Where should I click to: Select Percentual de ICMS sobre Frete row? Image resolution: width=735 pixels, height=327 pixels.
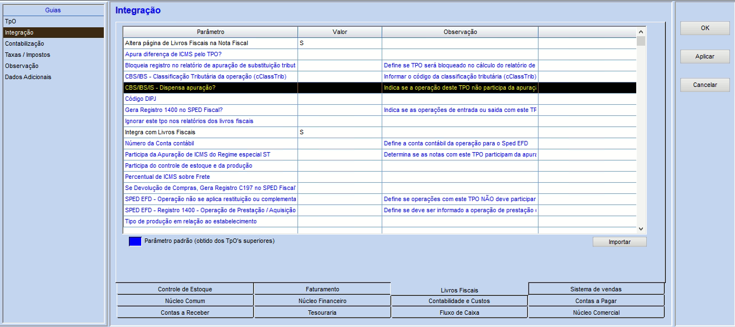click(210, 177)
